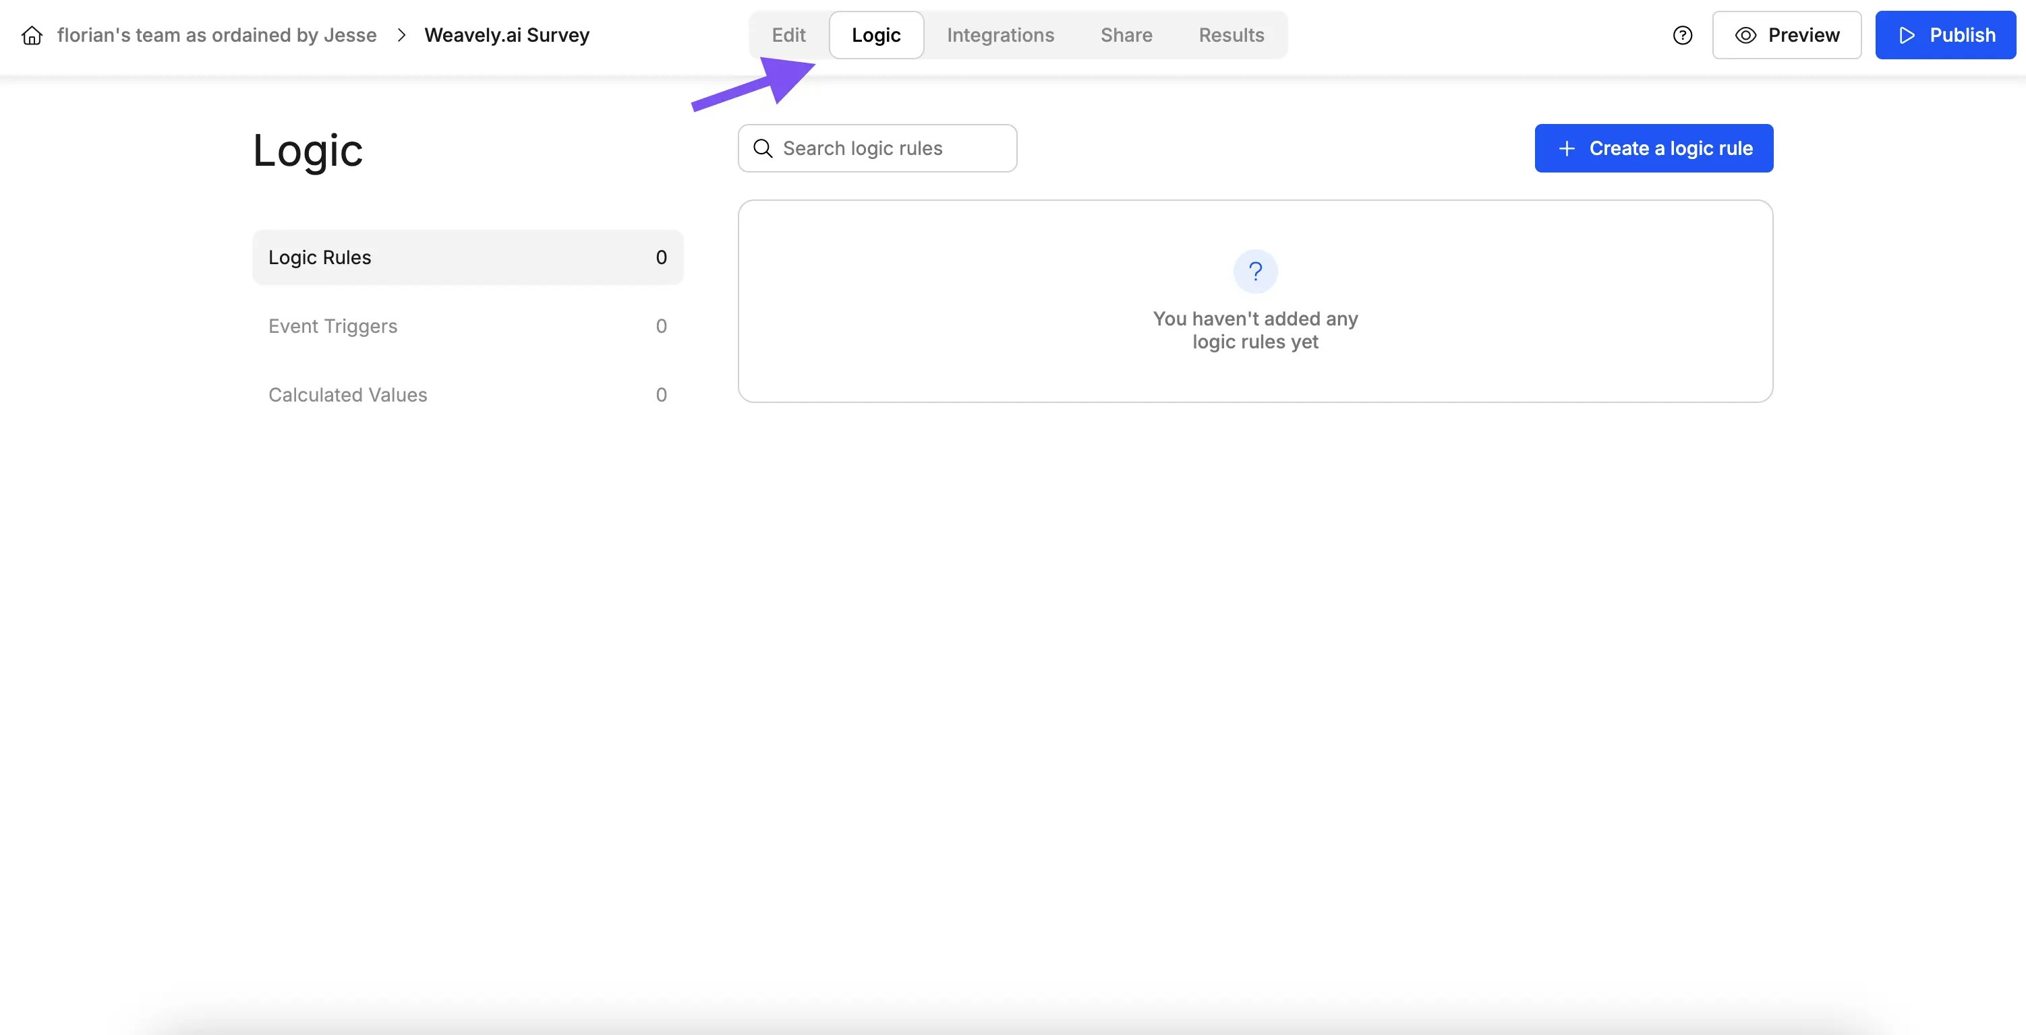Switch to the Share tab

(x=1126, y=34)
